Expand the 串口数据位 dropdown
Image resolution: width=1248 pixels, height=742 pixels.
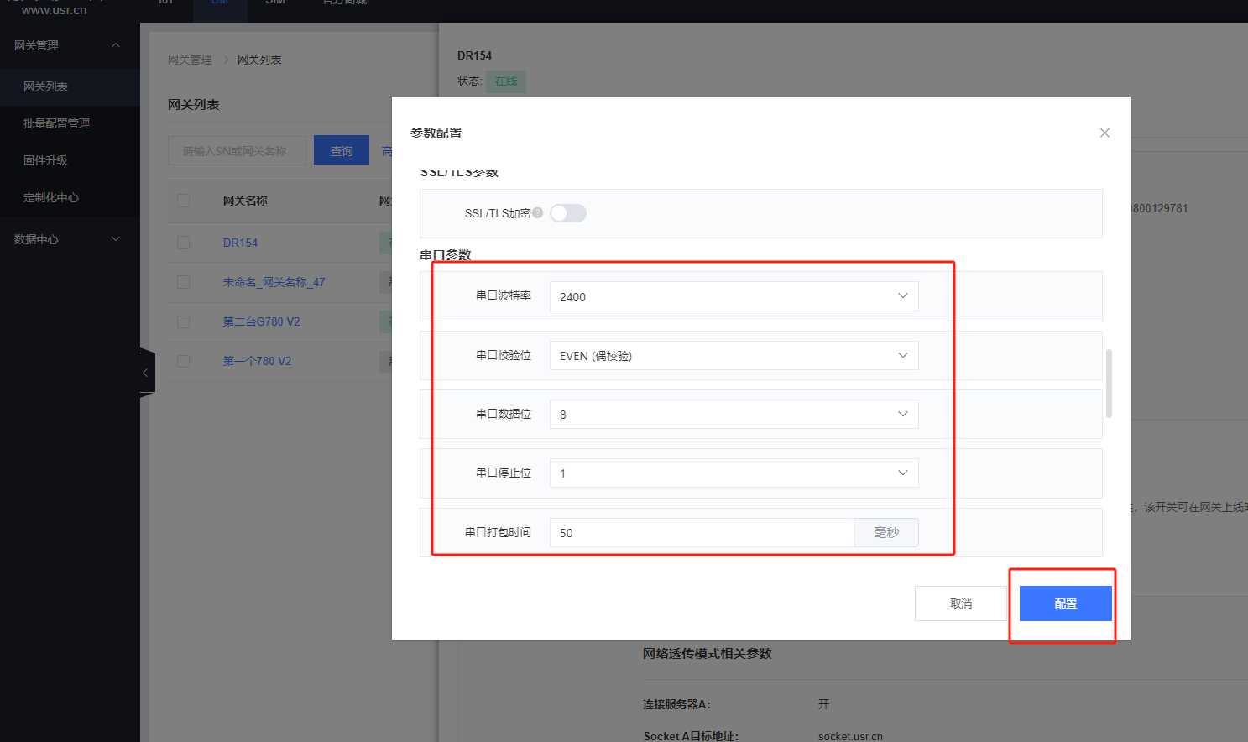(x=734, y=415)
